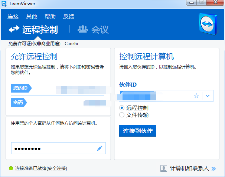This screenshot has height=177, width=225.
Task: Click the personal password input field
Action: [x=52, y=148]
